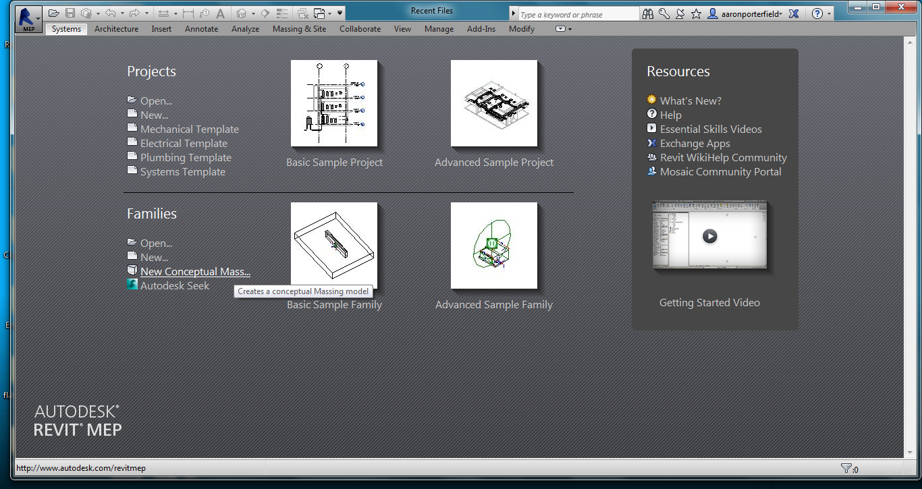Click the Switch Windows icon
This screenshot has width=922, height=489.
[x=319, y=13]
